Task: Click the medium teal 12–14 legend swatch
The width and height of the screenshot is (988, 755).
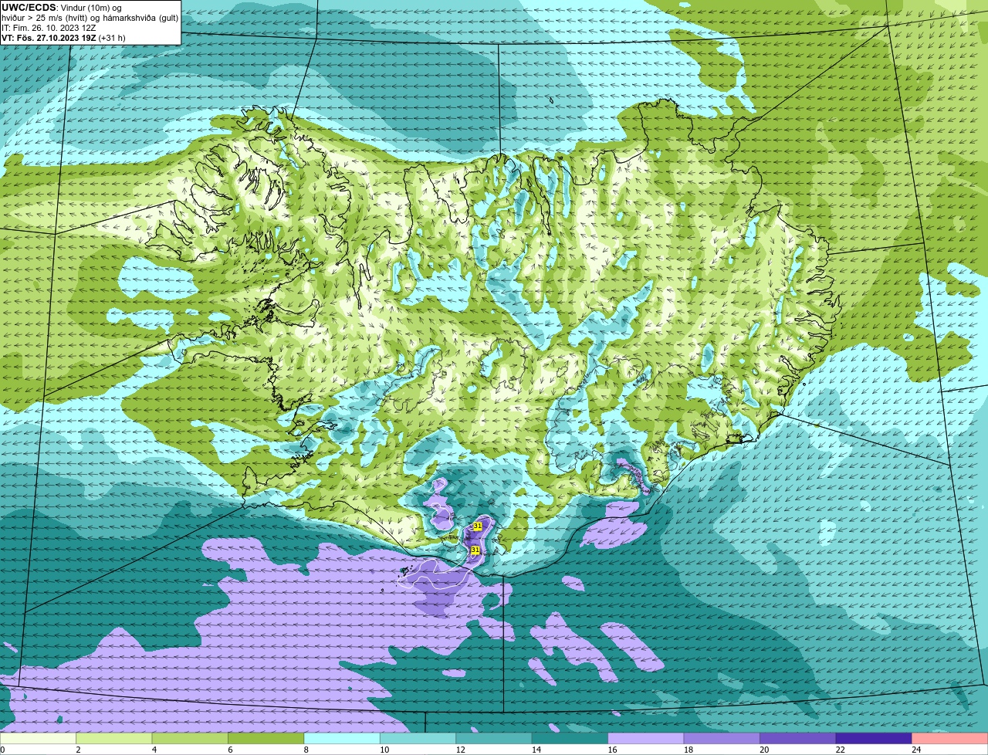Action: [x=494, y=739]
